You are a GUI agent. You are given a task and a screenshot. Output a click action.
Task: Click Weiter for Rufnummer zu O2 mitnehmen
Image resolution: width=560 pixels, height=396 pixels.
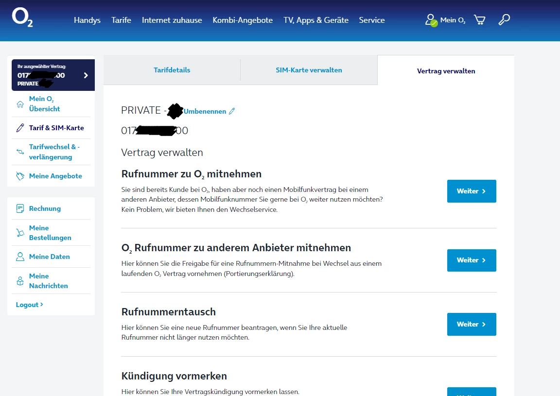472,191
